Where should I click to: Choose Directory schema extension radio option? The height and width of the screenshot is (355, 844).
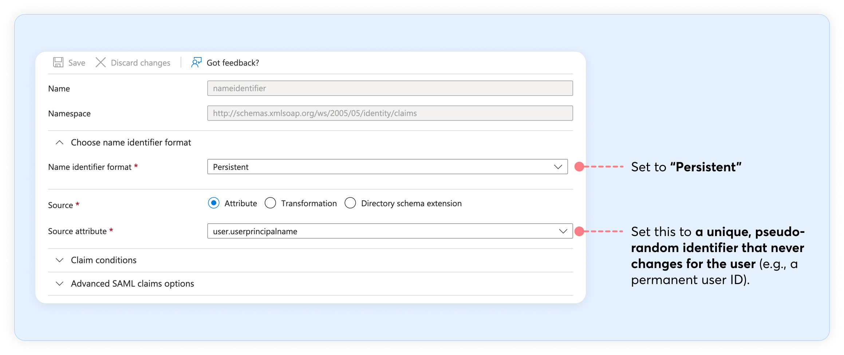[350, 203]
